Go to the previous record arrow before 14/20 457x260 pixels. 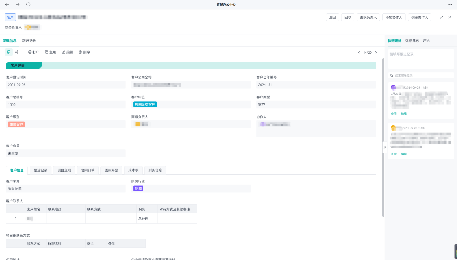click(359, 52)
